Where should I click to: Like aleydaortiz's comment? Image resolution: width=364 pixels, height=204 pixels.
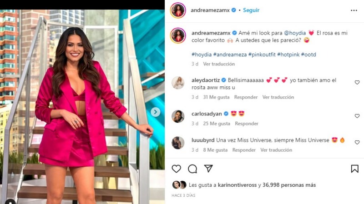(357, 82)
